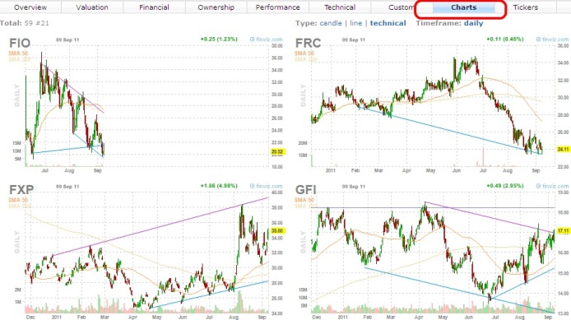Select the Charts tab
Viewport: 571px width, 320px height.
pyautogui.click(x=463, y=7)
